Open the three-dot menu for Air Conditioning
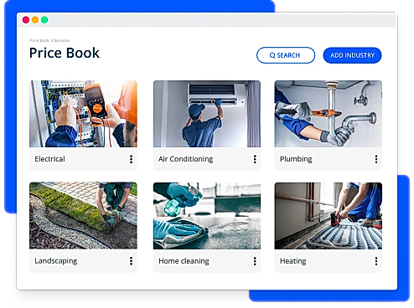Screen dimensions: 414x308 pyautogui.click(x=255, y=159)
